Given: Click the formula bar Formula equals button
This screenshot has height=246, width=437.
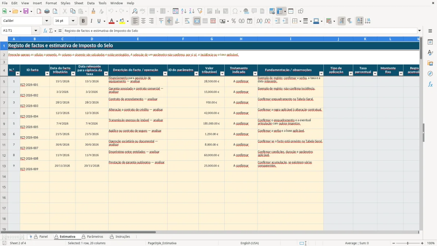Looking at the screenshot, I should point(60,31).
